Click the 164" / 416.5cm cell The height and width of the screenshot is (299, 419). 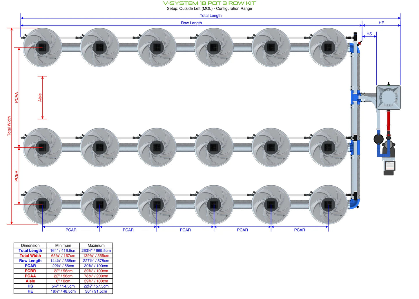pos(63,251)
